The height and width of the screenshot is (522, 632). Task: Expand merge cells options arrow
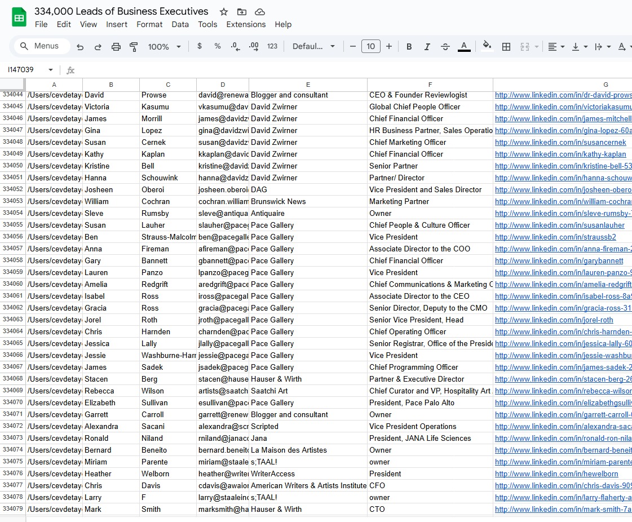(x=537, y=47)
